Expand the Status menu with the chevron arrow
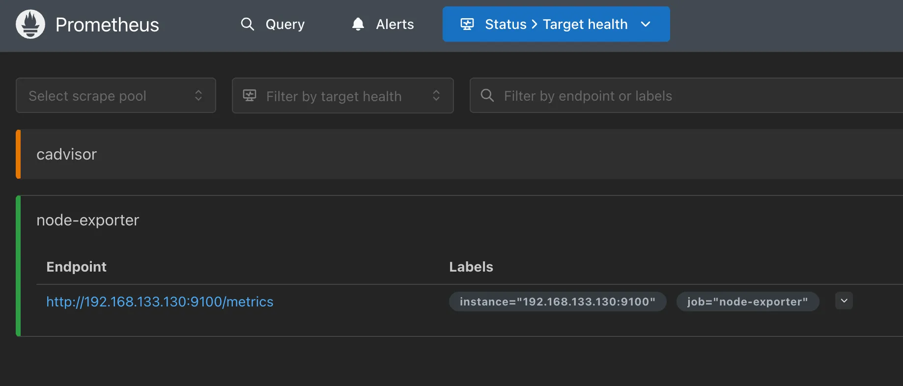Viewport: 903px width, 386px height. pos(646,24)
